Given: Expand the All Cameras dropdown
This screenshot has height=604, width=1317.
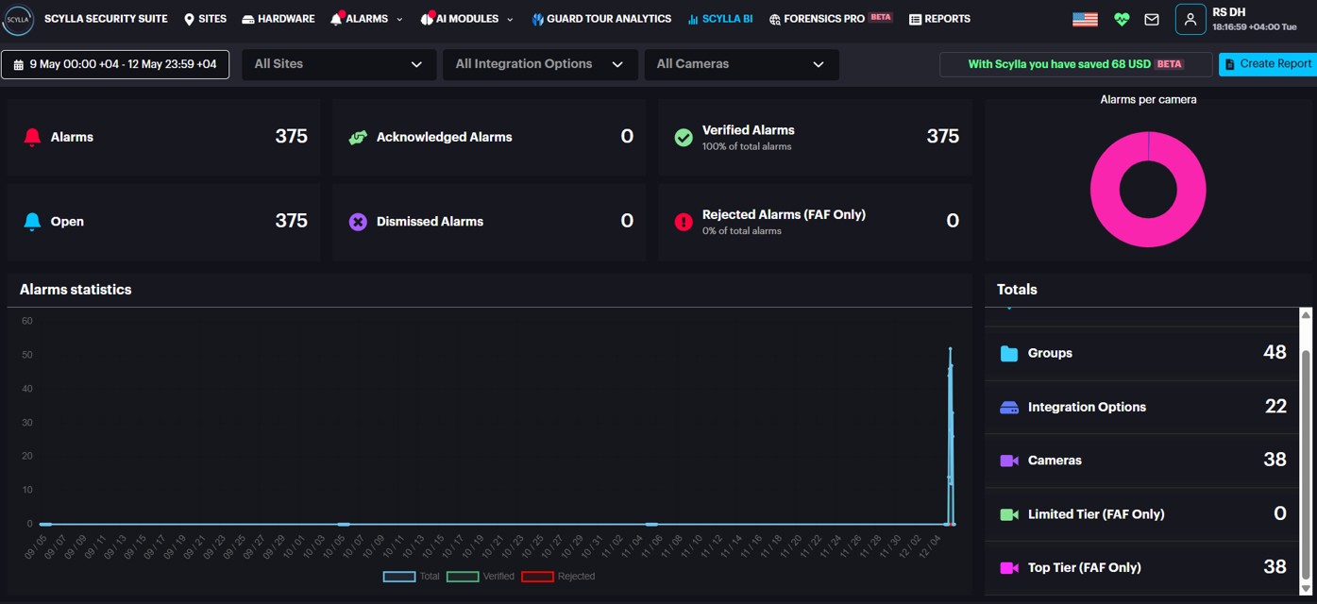Looking at the screenshot, I should coord(740,64).
